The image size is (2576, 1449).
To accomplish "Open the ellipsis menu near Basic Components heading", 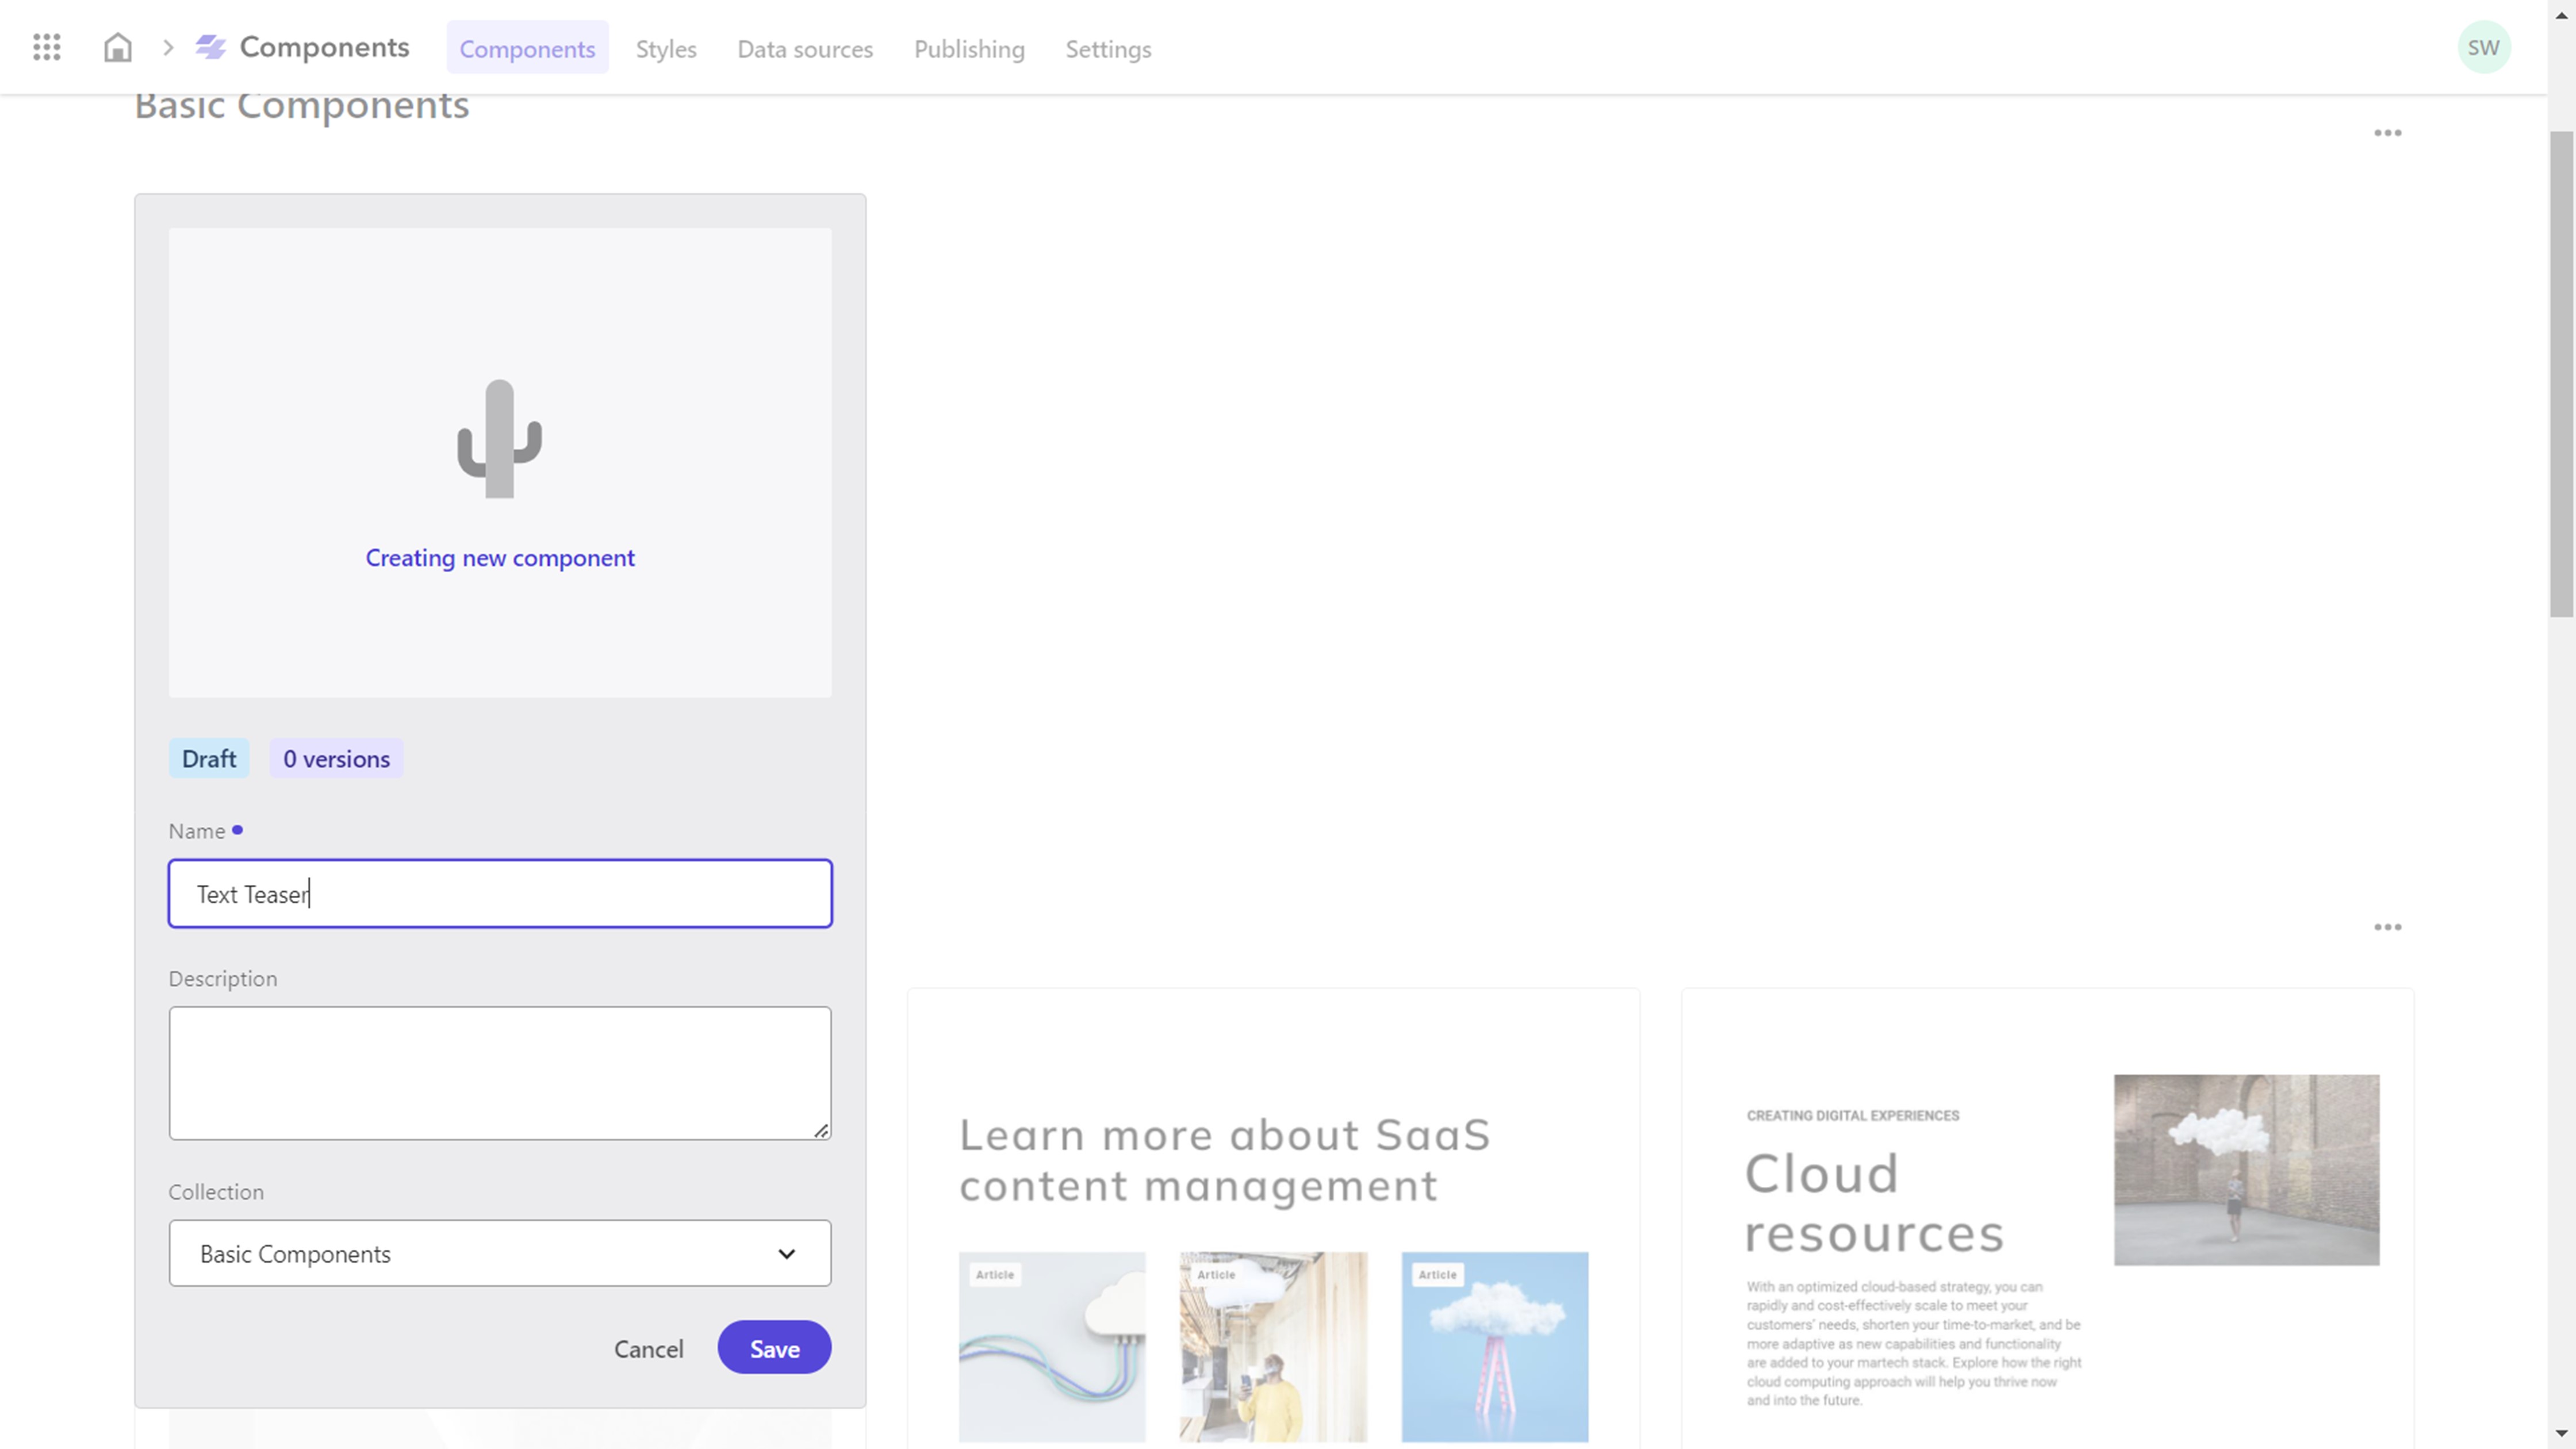I will [2388, 133].
